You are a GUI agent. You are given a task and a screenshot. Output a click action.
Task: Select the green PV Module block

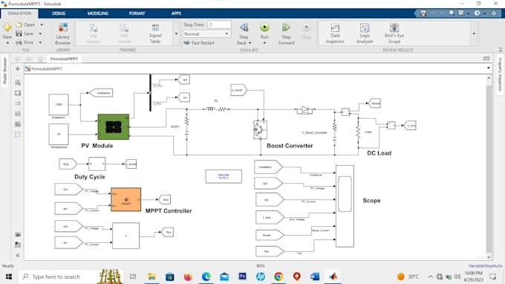[114, 126]
